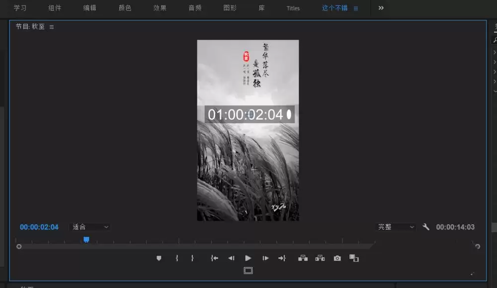Click the right zoom scroll bar handle
The width and height of the screenshot is (497, 288).
point(477,246)
